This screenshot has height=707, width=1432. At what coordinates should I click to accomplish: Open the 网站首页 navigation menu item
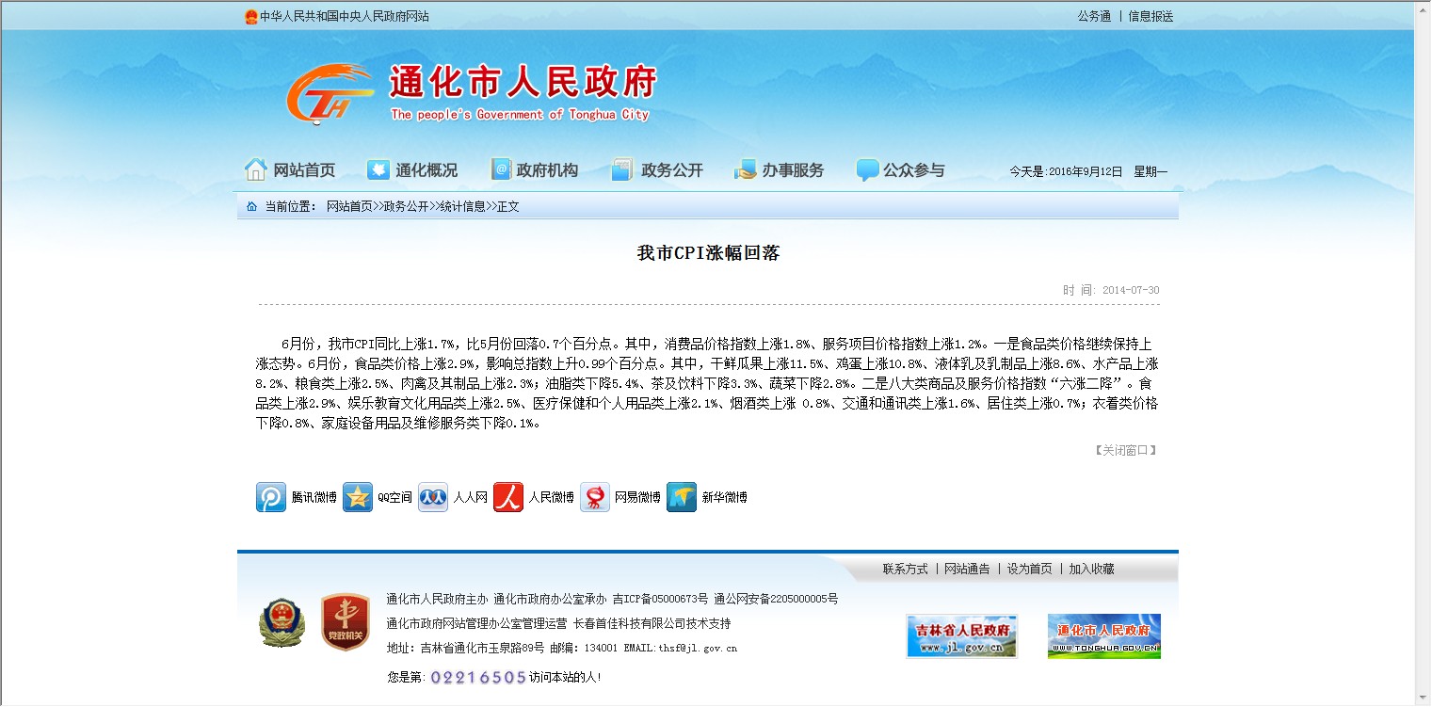tap(290, 170)
